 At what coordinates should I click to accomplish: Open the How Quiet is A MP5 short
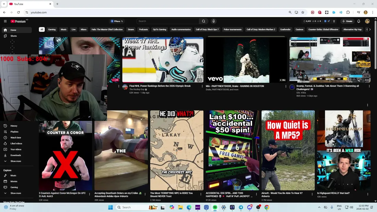288,150
